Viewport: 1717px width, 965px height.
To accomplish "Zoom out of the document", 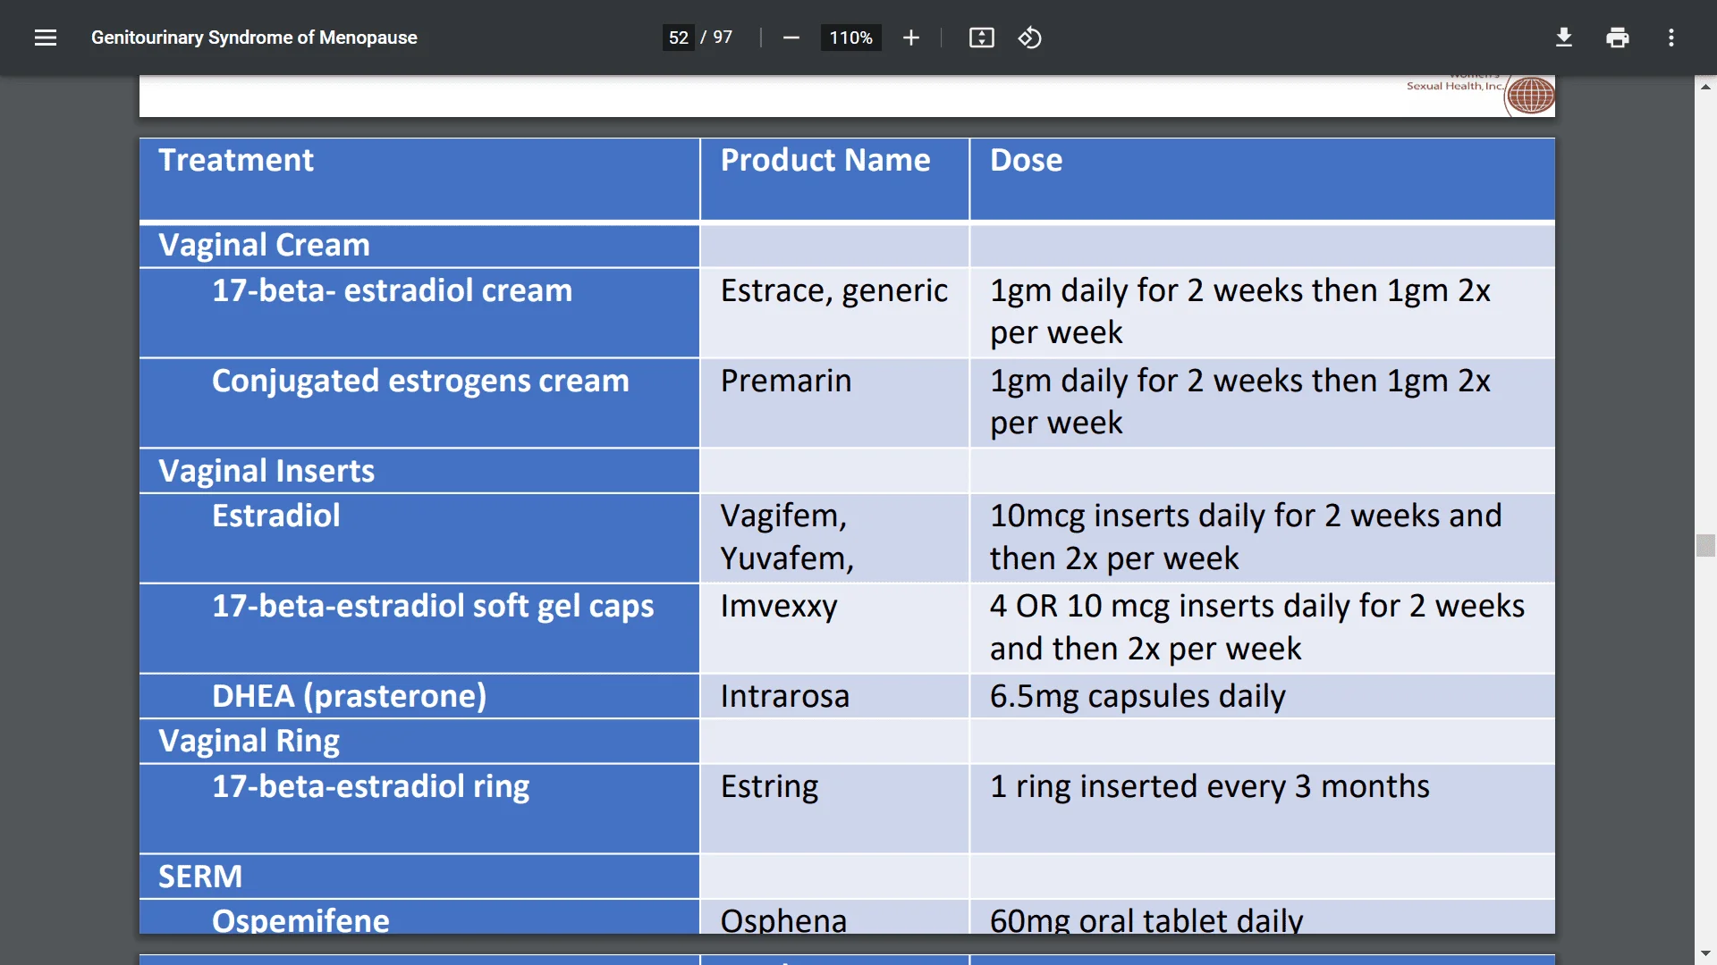I will tap(791, 38).
